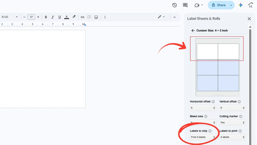257x145 pixels.
Task: Show info for Horizontal offset
Action: click(x=213, y=102)
